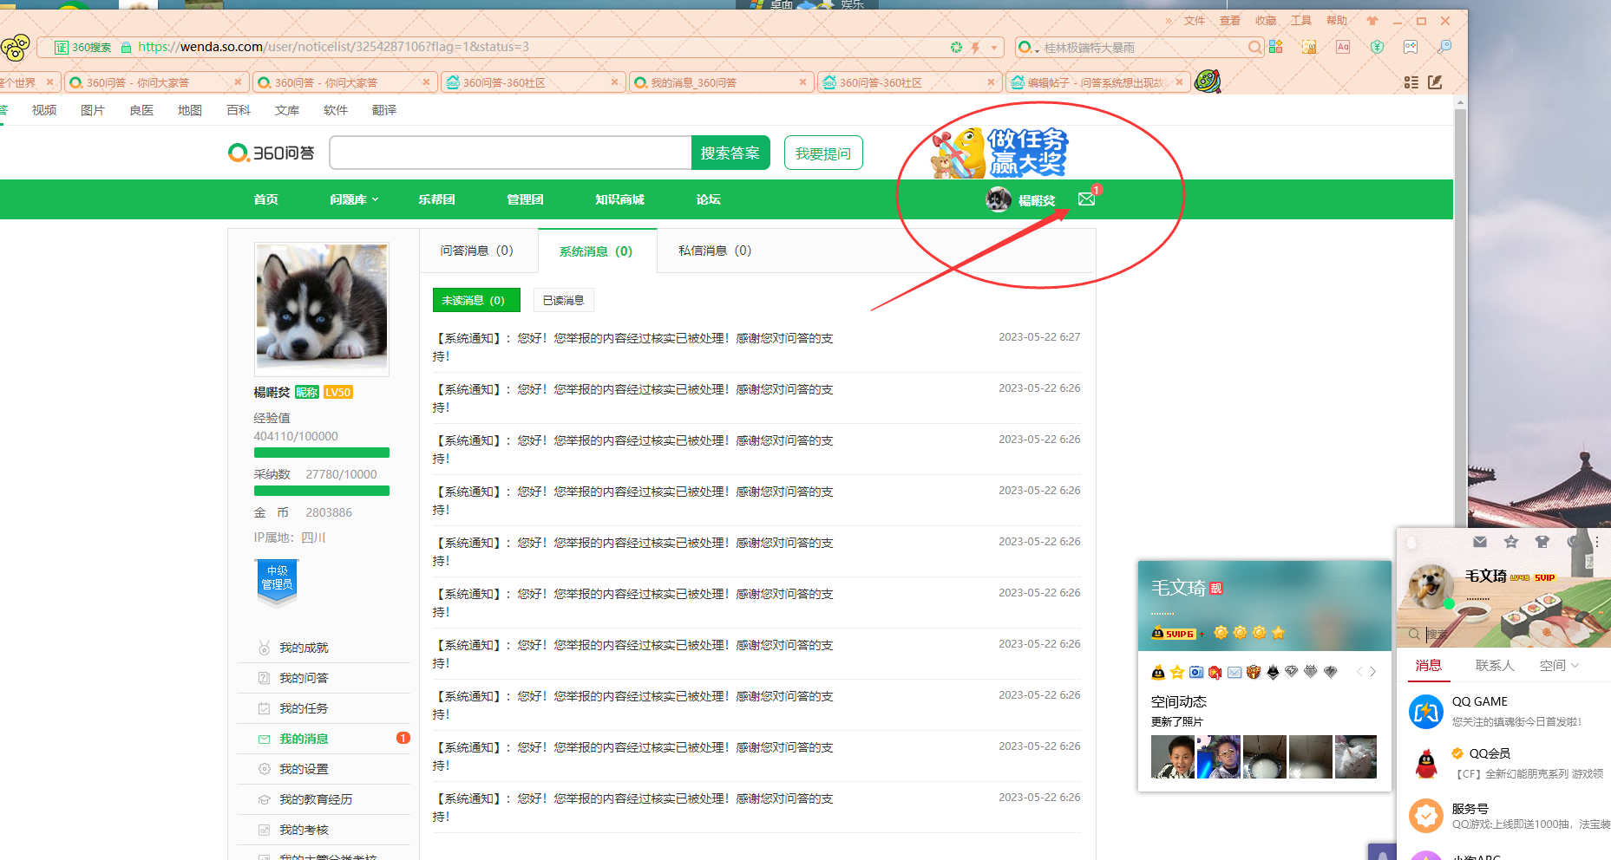Click the refresh icon in address bar
1611x860 pixels.
(x=956, y=47)
